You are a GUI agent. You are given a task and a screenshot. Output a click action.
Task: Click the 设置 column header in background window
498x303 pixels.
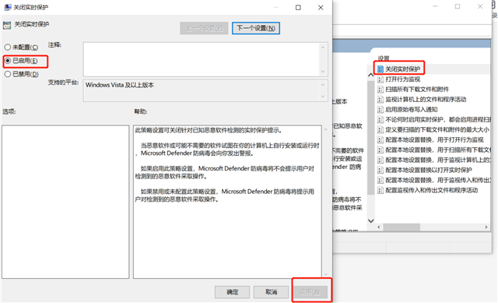click(x=384, y=58)
